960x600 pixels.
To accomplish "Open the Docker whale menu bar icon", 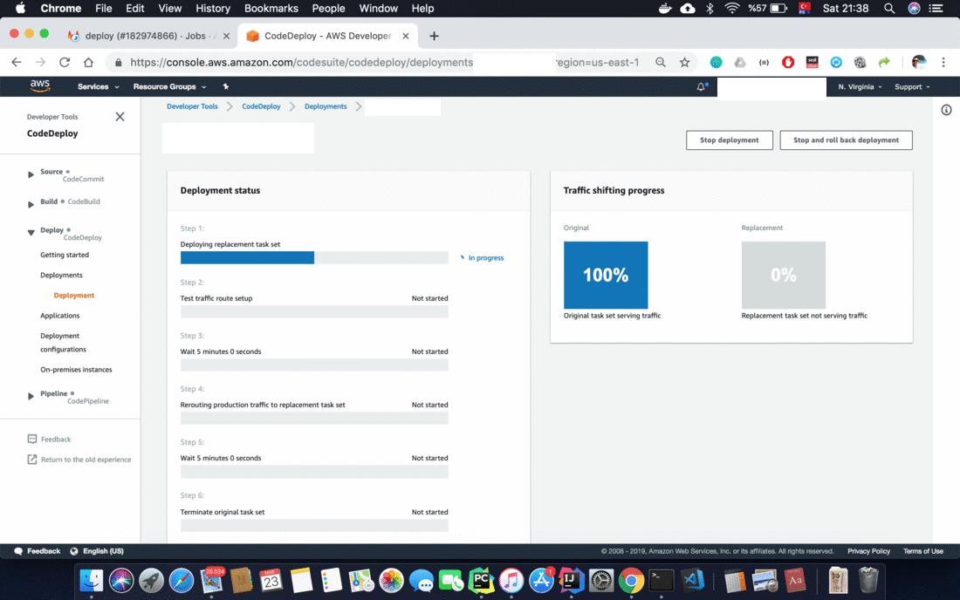I will 665,9.
